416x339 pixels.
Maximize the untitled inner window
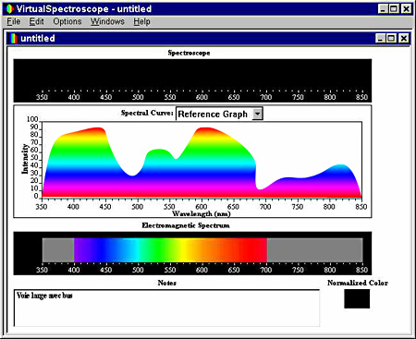coord(391,39)
